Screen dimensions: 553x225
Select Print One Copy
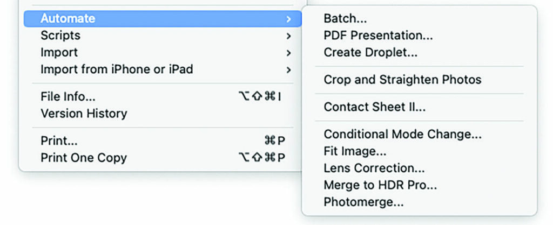[84, 158]
